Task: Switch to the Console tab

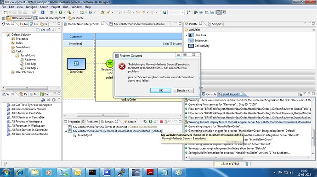Action: coord(209,94)
